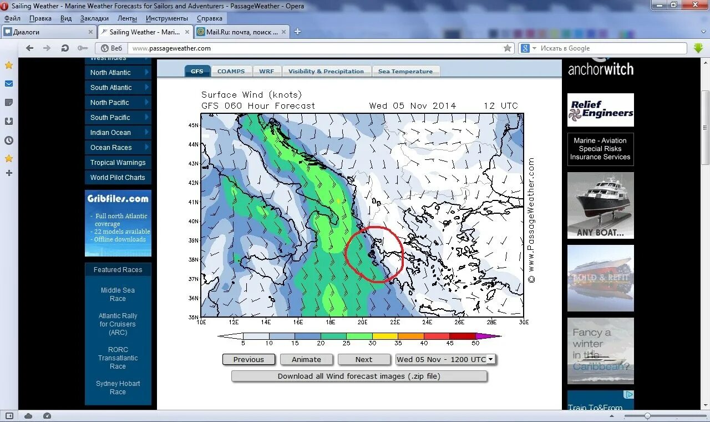Open the History panel clock icon
Screen dimensions: 710x422
8,140
